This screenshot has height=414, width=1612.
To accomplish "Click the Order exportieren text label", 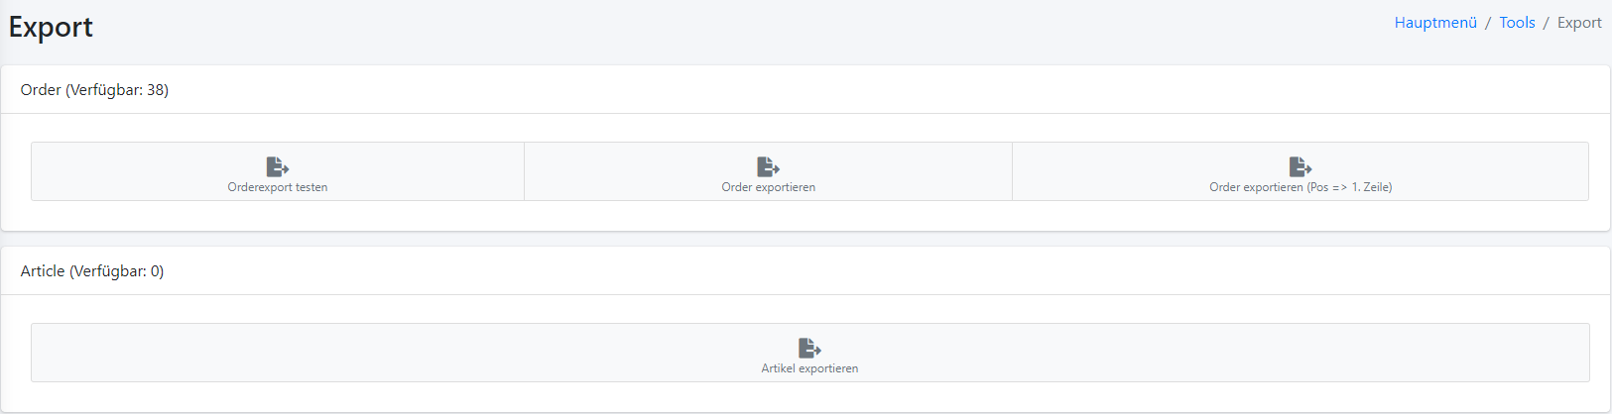I will (769, 187).
